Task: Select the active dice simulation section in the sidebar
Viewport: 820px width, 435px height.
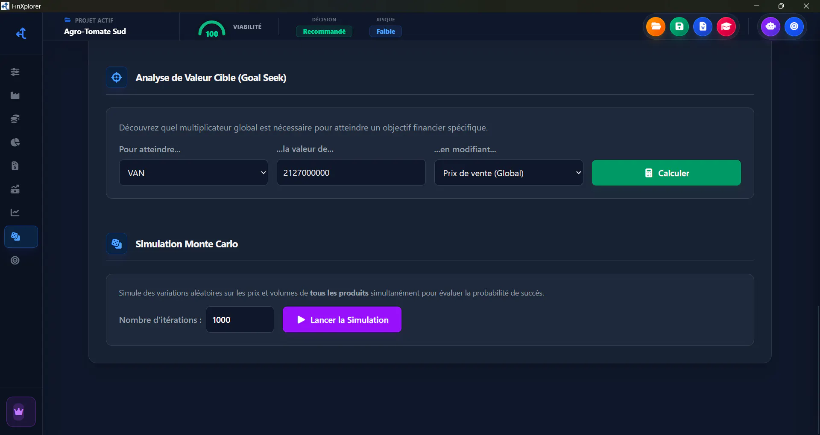Action: tap(21, 237)
